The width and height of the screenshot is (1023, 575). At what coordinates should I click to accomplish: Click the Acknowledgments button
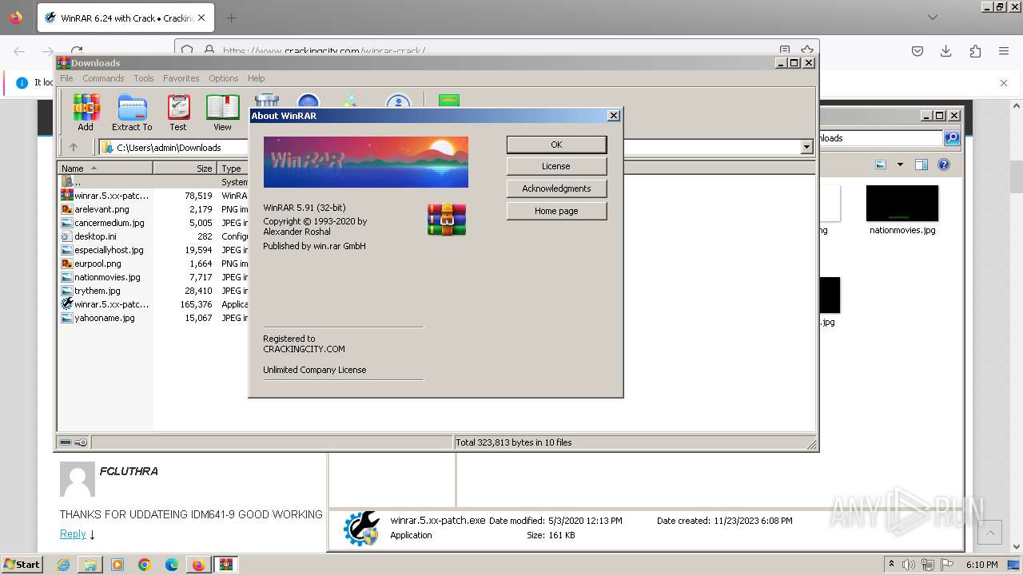click(556, 188)
